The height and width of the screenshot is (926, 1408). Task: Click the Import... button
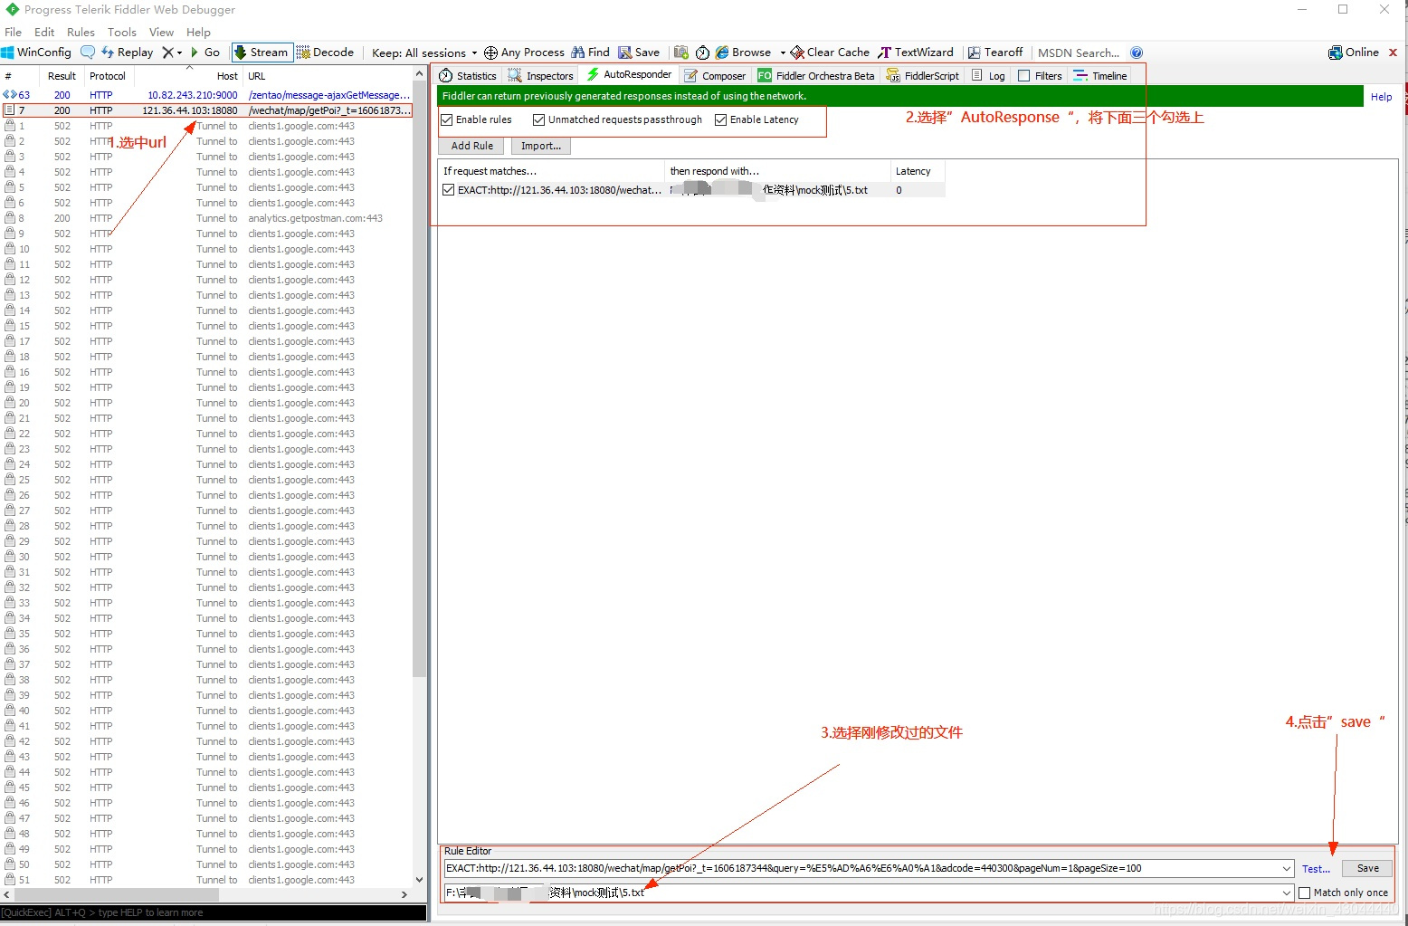coord(541,146)
